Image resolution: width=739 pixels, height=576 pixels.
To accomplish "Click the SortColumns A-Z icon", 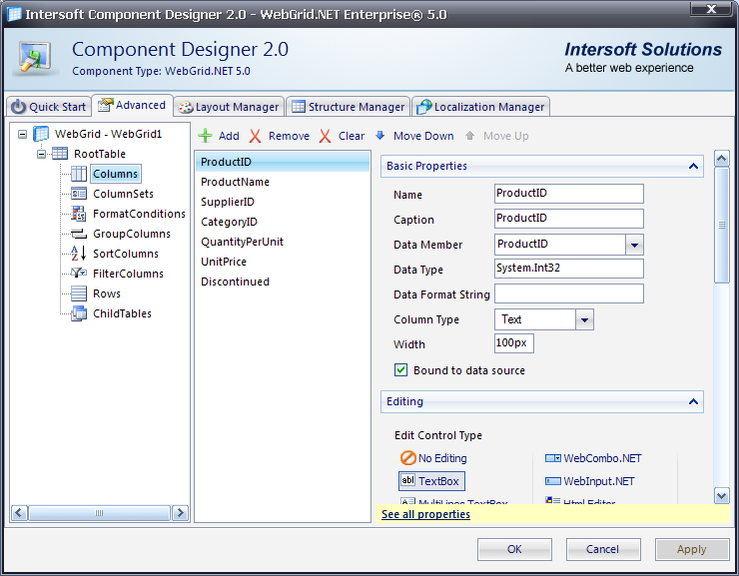I will coord(78,254).
